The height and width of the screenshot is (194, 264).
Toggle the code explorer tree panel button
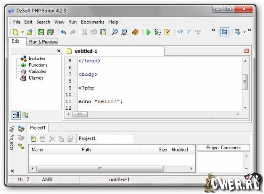tap(224, 32)
